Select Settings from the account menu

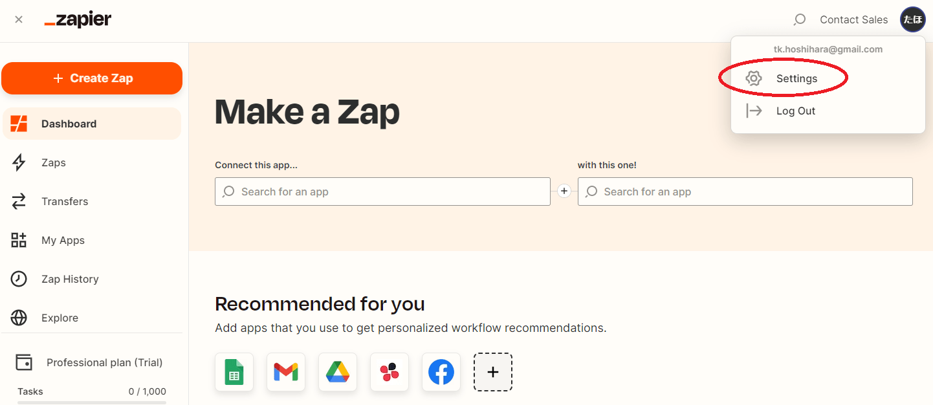(x=797, y=78)
